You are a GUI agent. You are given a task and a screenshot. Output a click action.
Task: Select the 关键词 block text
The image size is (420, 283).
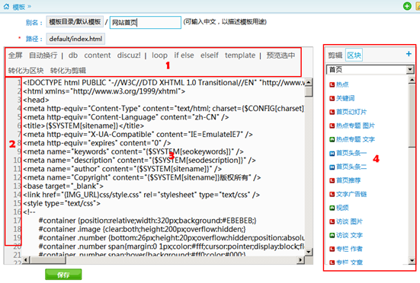pyautogui.click(x=345, y=98)
